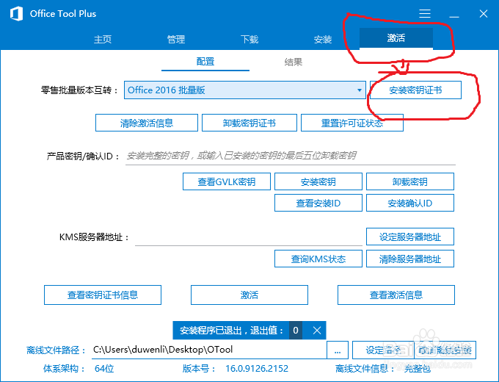
Task: Click the 安装密钥证书 button
Action: click(415, 90)
